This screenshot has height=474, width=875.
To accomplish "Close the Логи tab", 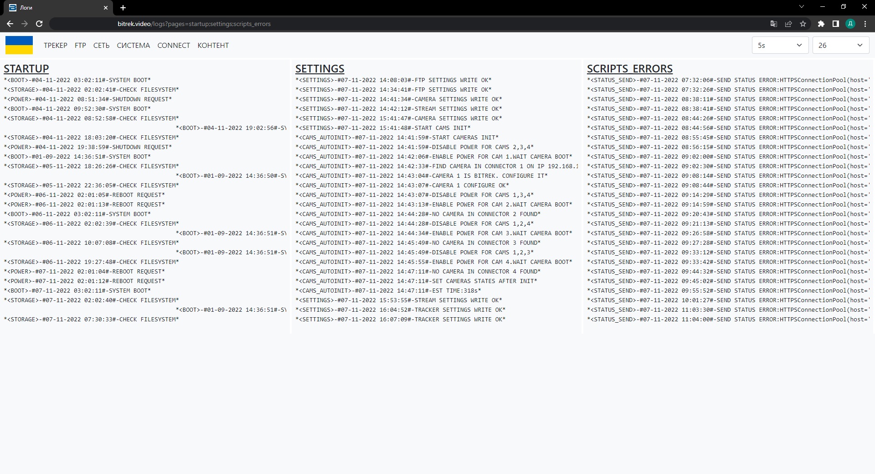I will tap(106, 8).
